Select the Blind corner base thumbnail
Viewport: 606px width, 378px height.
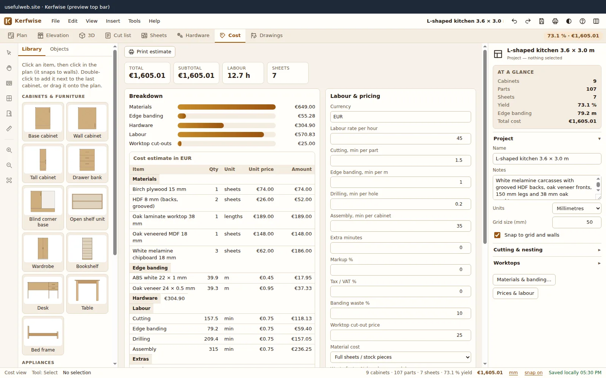tap(43, 208)
